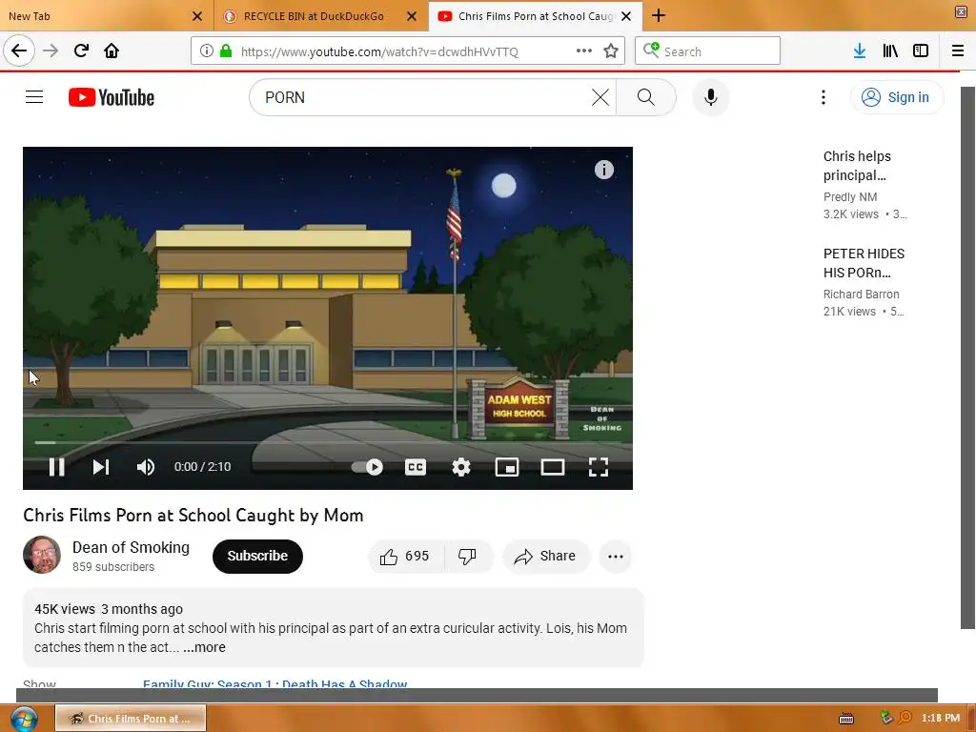This screenshot has height=732, width=976.
Task: Go back to the previous page
Action: 19,51
